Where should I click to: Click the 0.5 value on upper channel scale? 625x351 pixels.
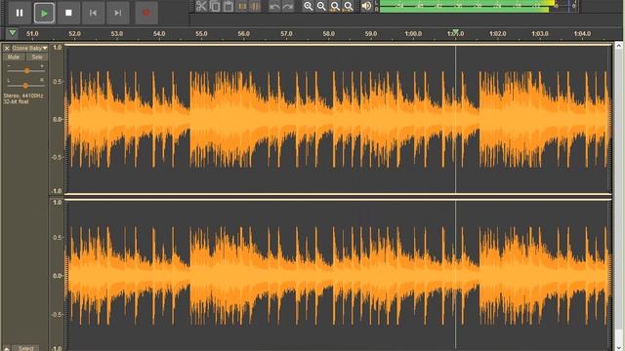(x=58, y=82)
